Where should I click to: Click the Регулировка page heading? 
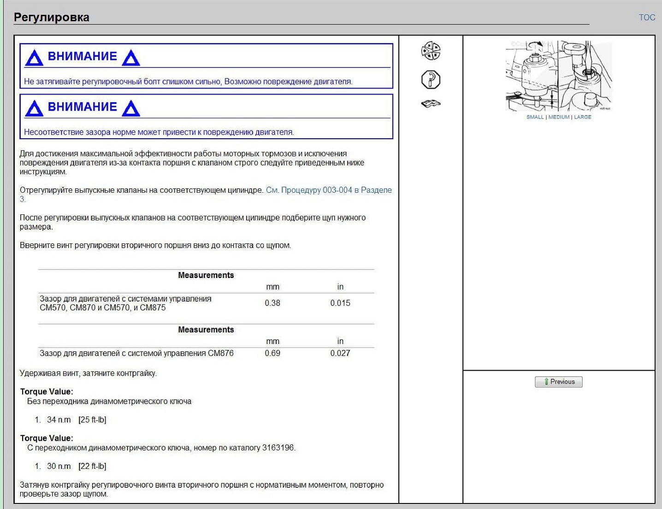52,18
